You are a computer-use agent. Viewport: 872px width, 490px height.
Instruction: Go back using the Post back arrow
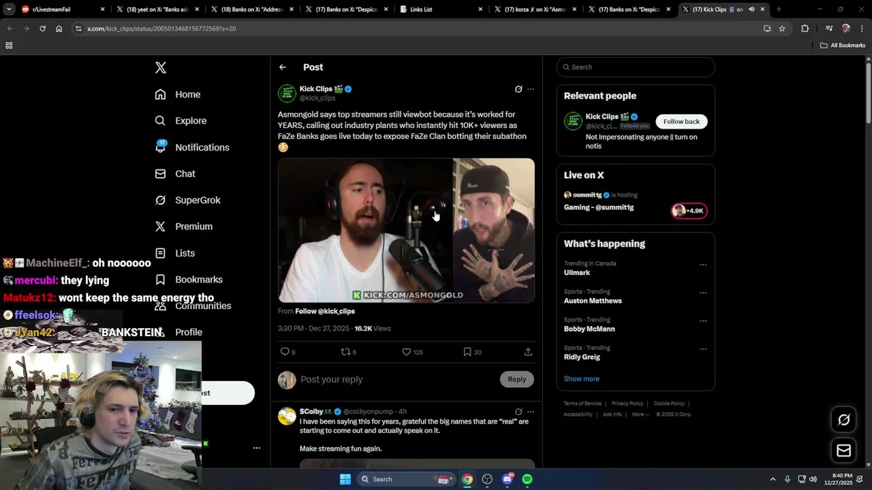(x=283, y=67)
